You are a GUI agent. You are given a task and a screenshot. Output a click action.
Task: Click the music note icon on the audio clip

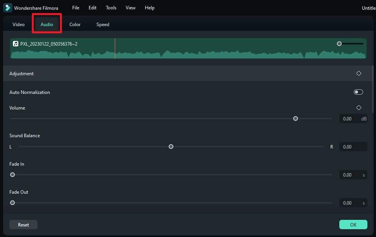coord(16,44)
